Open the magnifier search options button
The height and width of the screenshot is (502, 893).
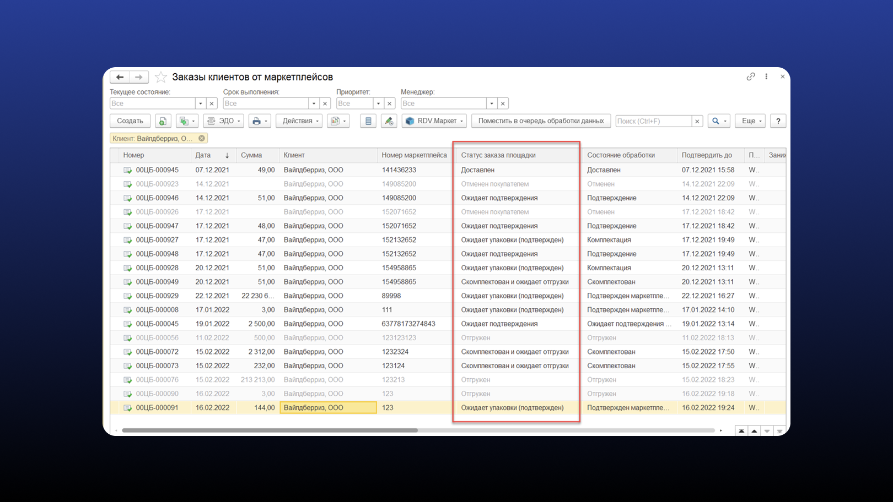tap(719, 121)
